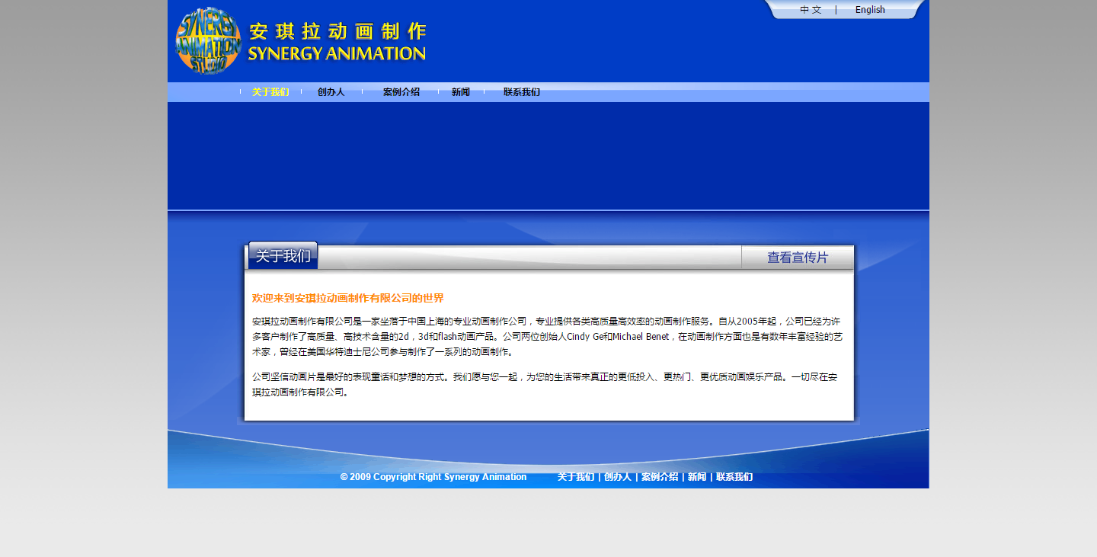1097x557 pixels.
Task: Switch language to 中文
Action: 811,10
